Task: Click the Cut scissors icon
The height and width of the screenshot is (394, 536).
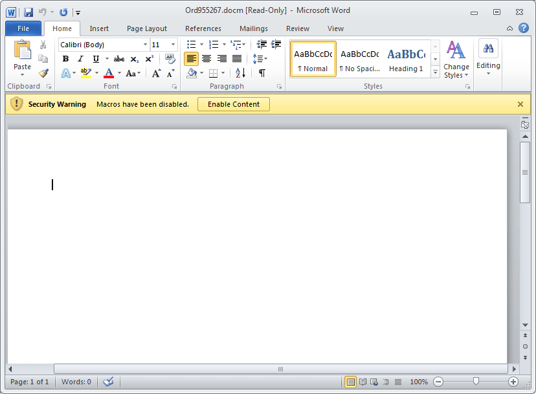Action: [43, 45]
